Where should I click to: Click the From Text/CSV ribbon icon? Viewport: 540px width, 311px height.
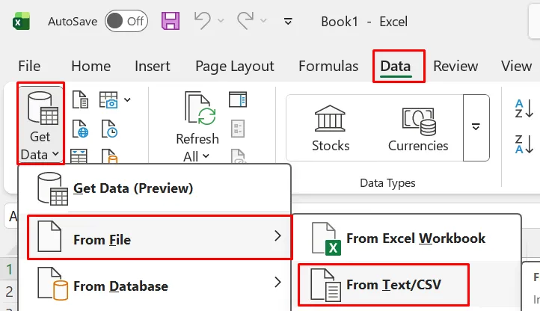80,100
